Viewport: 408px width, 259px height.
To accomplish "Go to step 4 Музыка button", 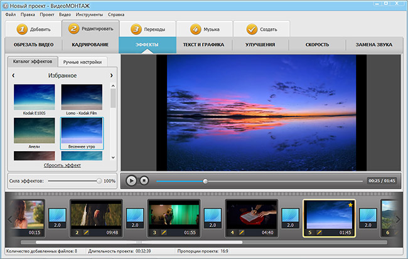I will click(204, 29).
